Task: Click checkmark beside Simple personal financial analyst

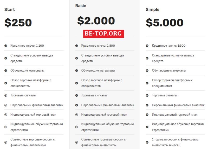Action: 147,105
